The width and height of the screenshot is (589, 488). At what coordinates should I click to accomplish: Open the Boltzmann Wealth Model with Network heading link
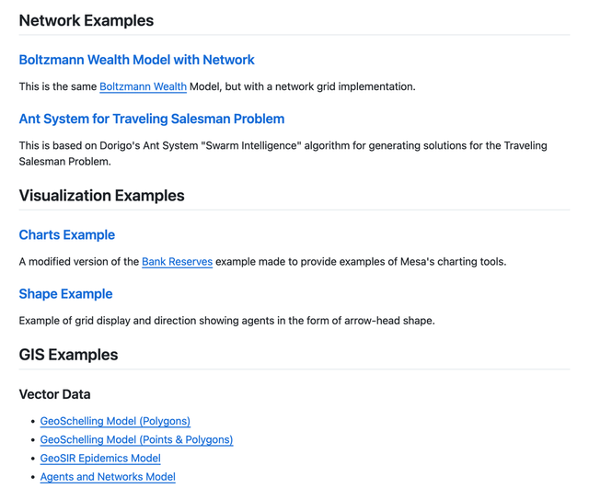[136, 60]
